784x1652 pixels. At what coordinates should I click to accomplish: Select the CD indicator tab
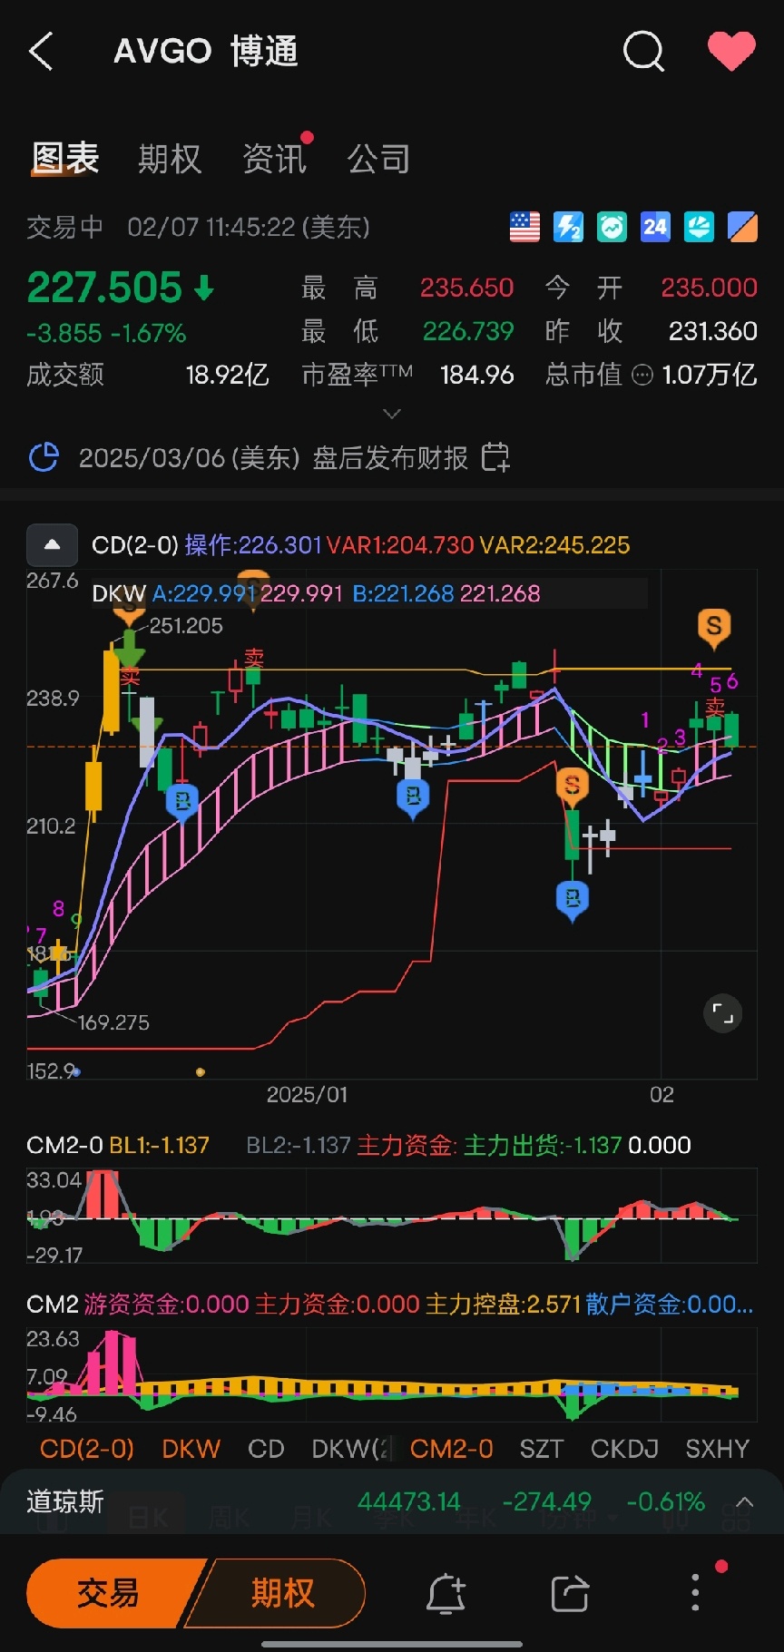click(266, 1449)
